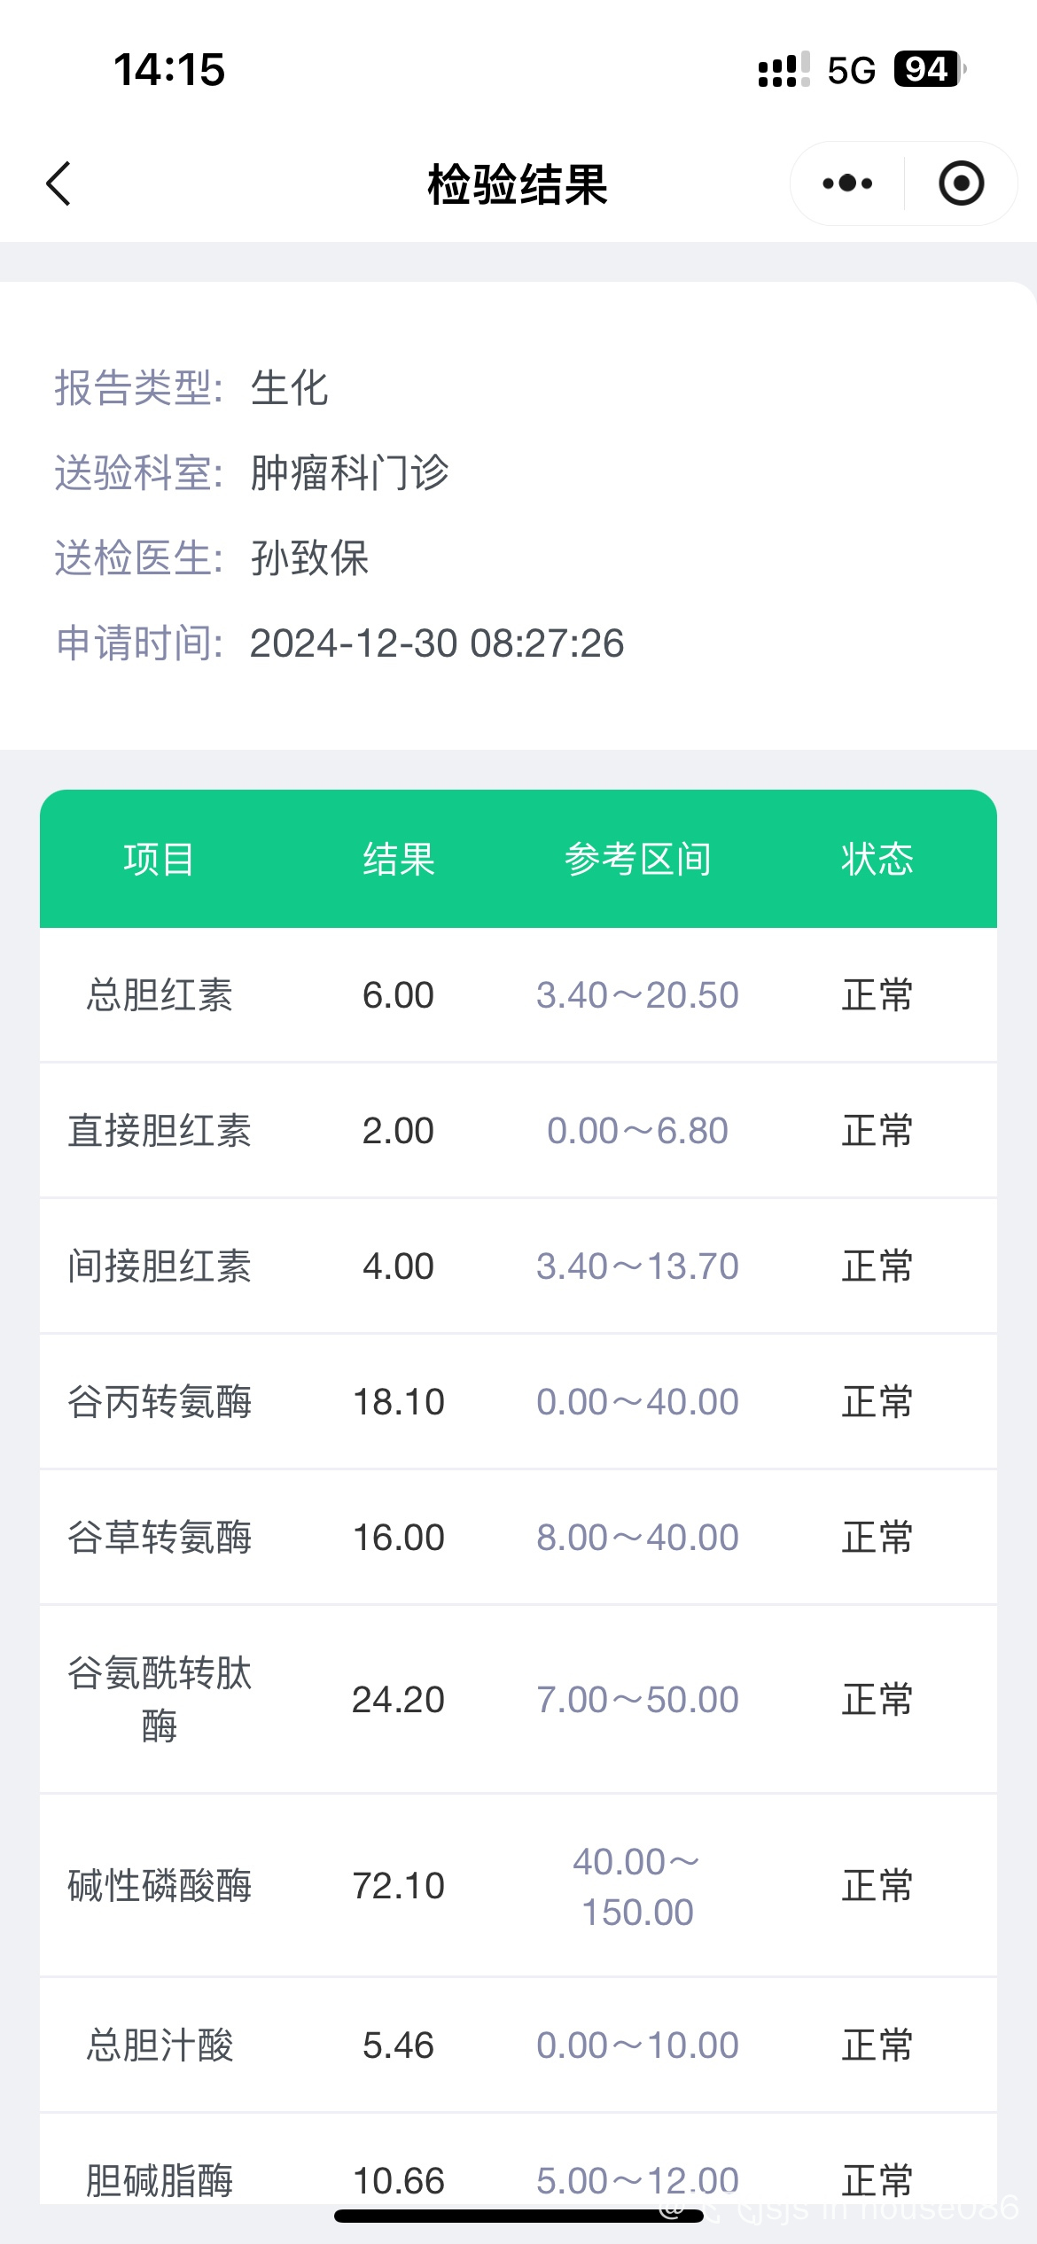The width and height of the screenshot is (1037, 2244).
Task: Tap the 谷草转氨酶 reference range
Action: pos(637,1538)
